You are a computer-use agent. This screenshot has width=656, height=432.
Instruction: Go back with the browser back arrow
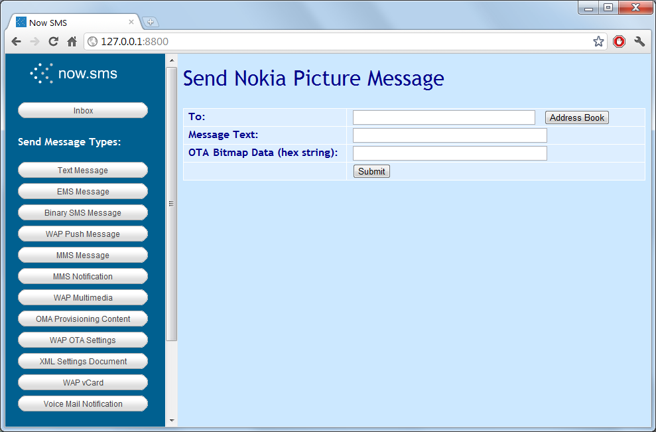(17, 41)
